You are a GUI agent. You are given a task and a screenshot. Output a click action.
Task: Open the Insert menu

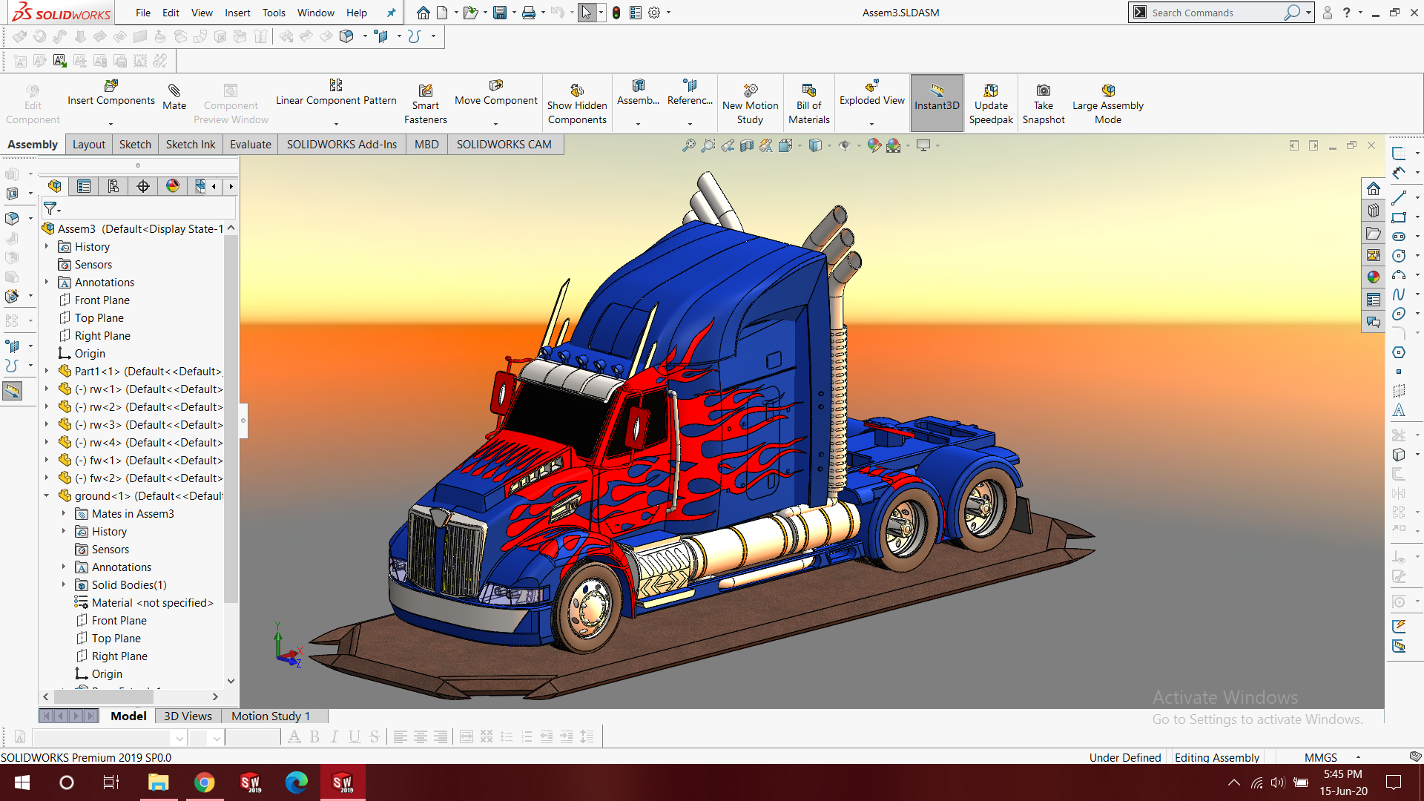point(237,13)
